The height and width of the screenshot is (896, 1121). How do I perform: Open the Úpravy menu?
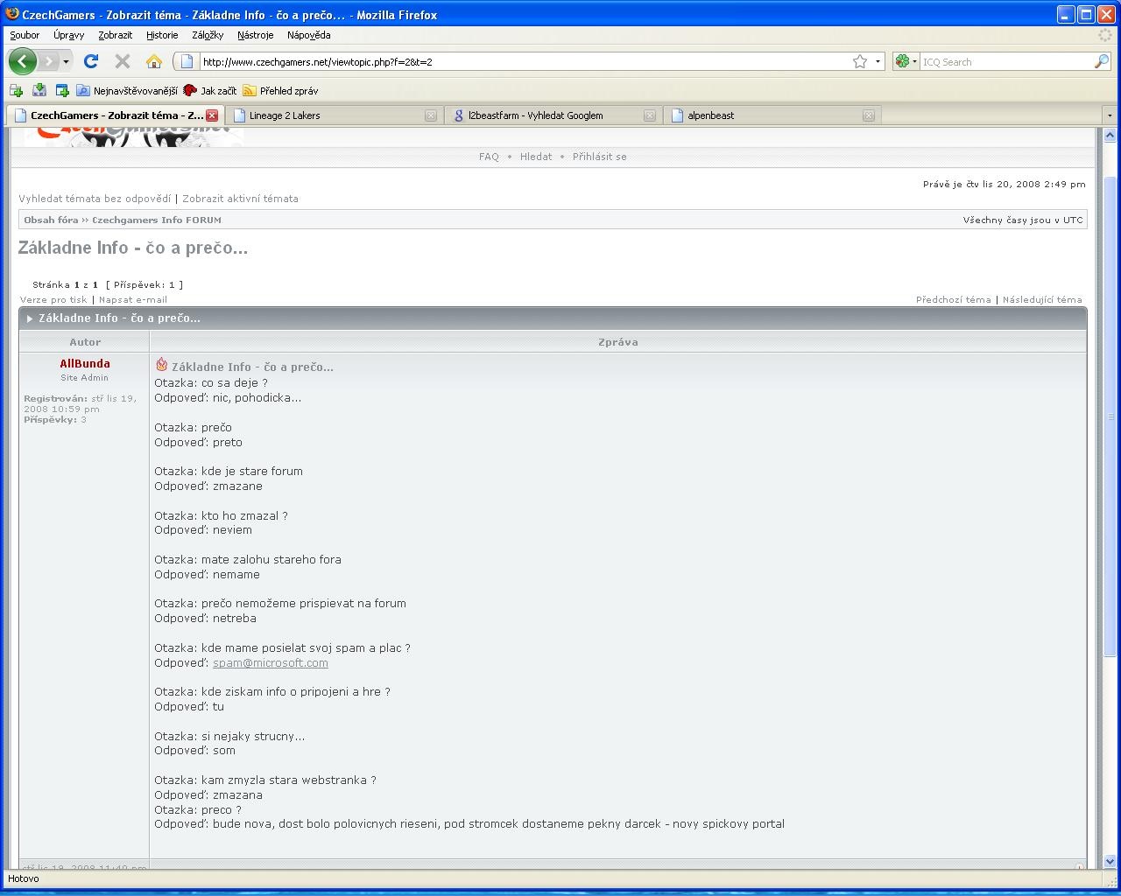click(68, 35)
